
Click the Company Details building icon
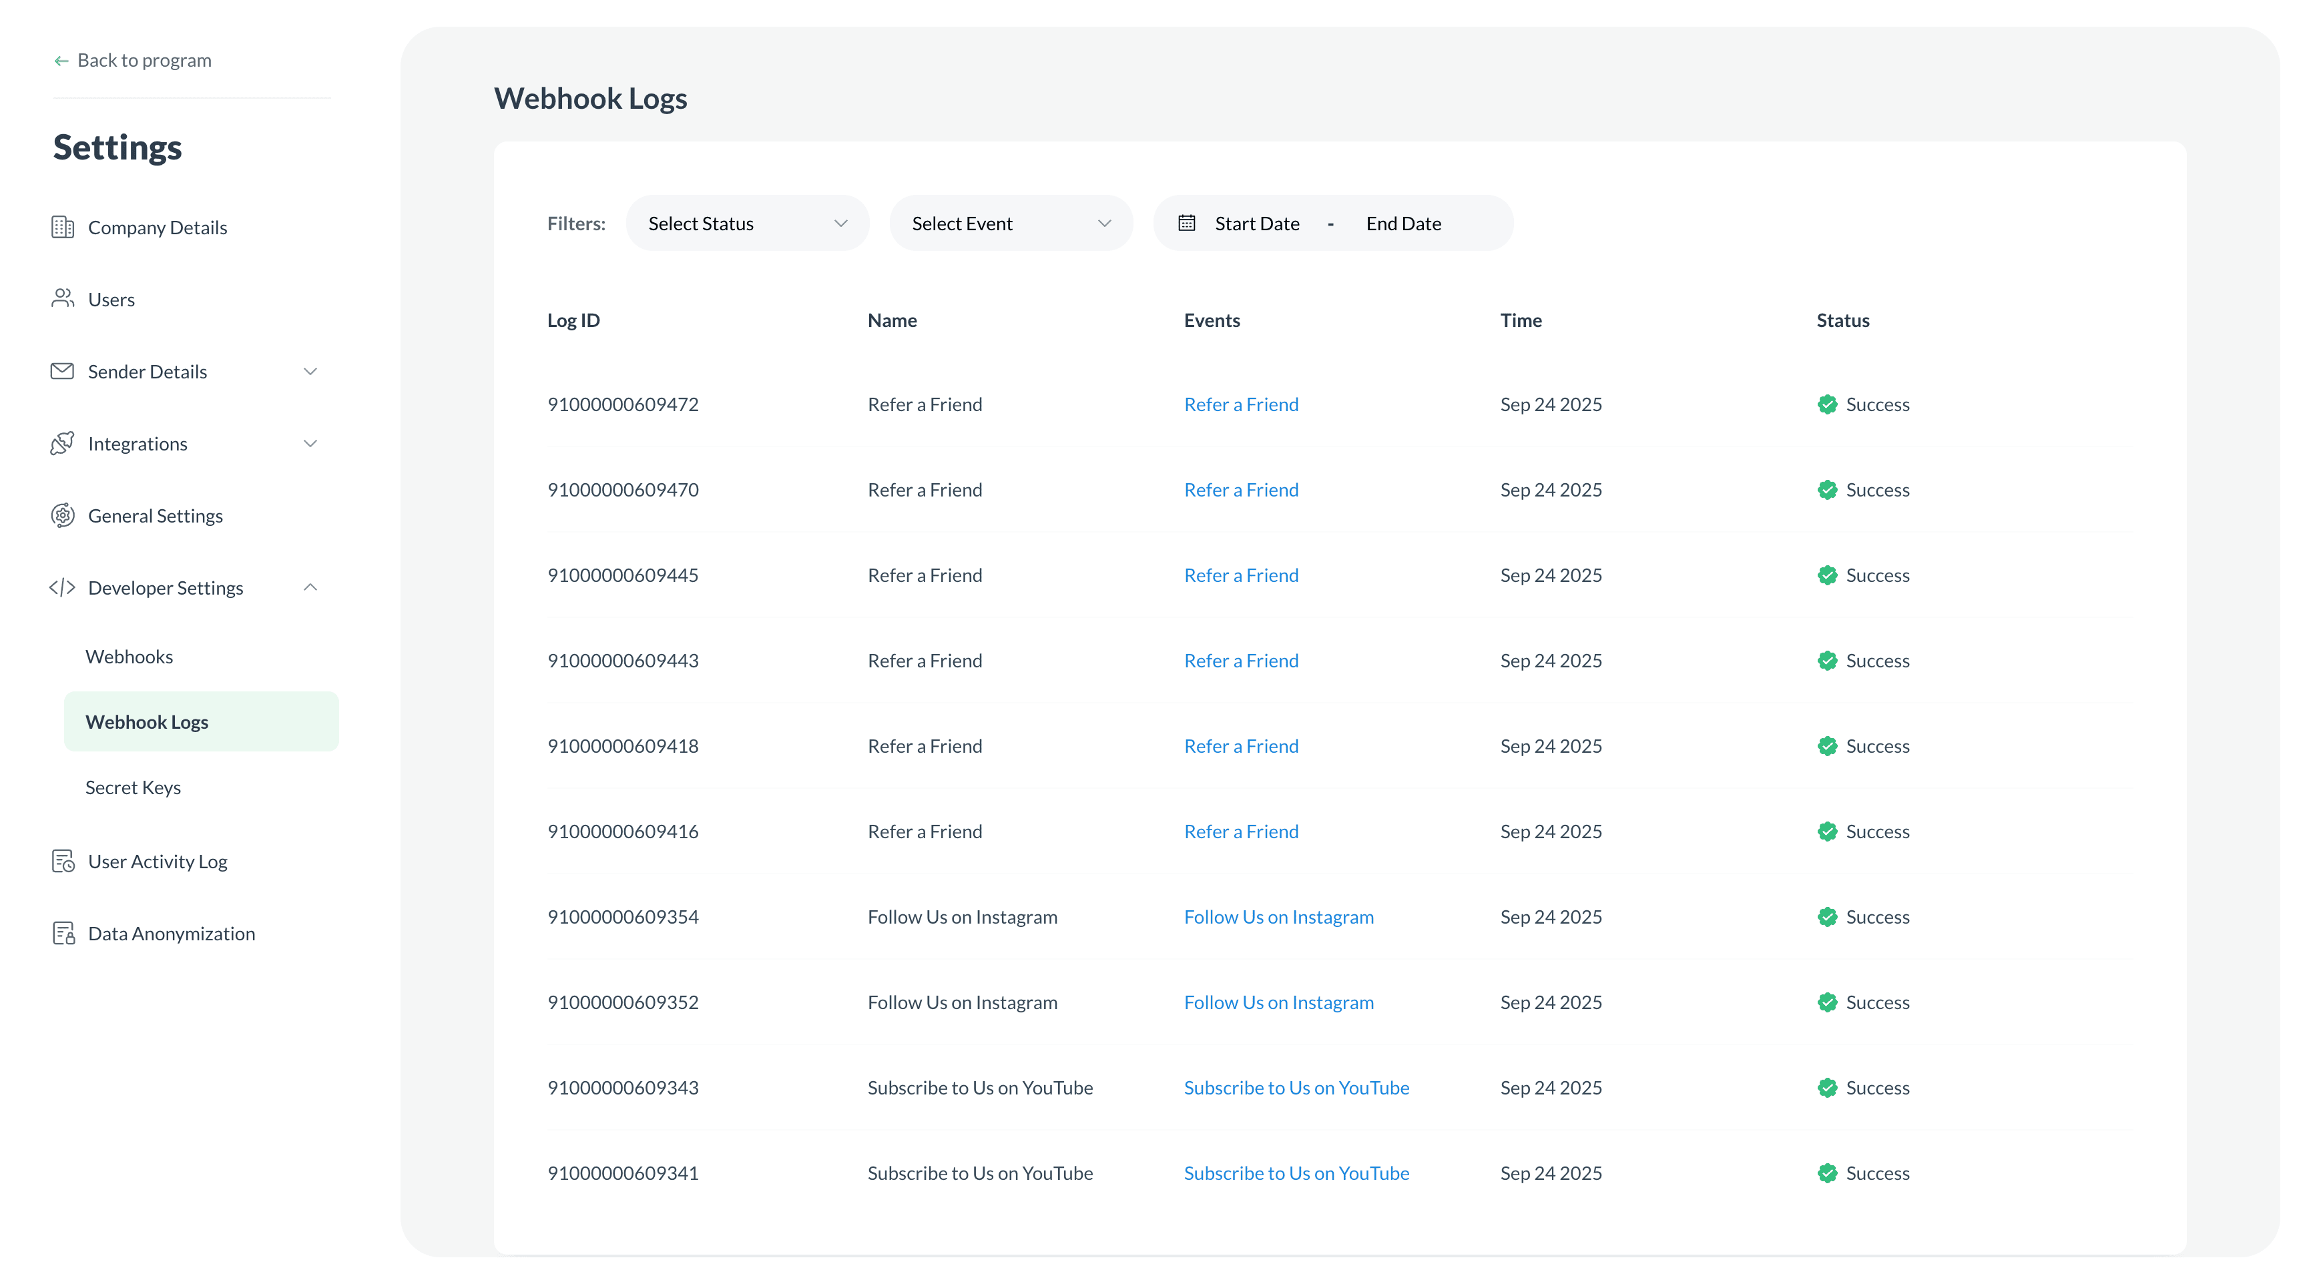pos(62,228)
